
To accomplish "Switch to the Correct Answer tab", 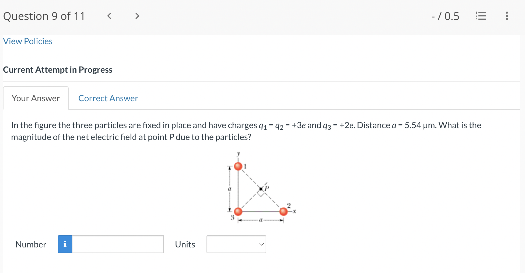I will (108, 98).
